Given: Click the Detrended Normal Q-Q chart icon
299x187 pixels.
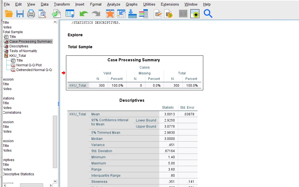Looking at the screenshot, I should tap(13, 70).
